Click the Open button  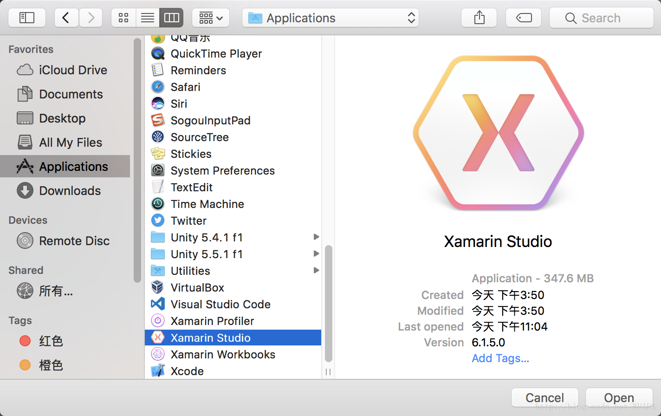point(619,398)
